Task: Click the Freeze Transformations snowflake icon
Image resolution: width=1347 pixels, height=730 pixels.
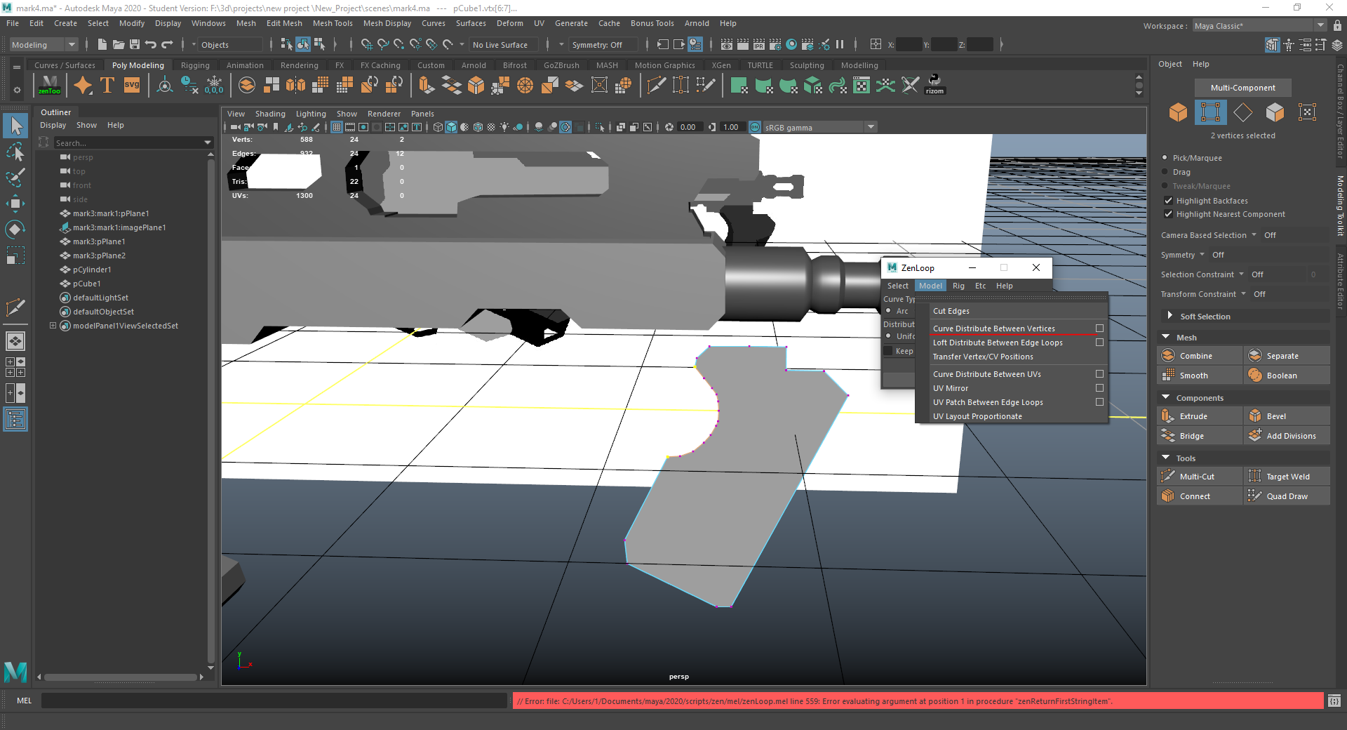Action: pyautogui.click(x=214, y=85)
